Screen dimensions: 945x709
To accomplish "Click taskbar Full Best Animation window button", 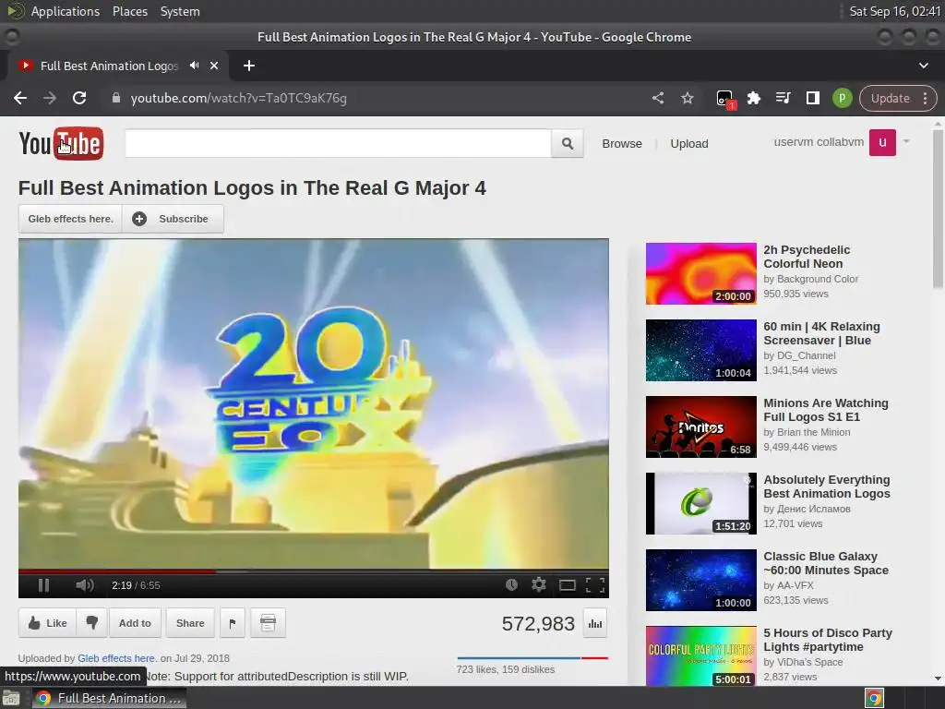I will [x=109, y=698].
